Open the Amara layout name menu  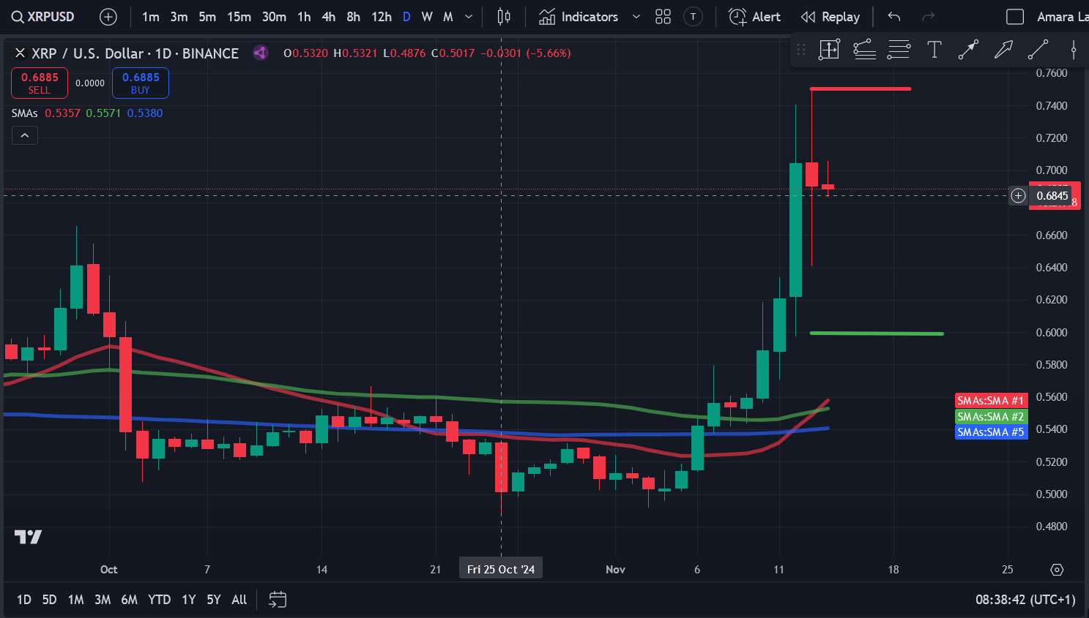(x=1062, y=16)
